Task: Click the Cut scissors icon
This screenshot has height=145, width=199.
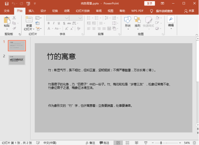Action: pyautogui.click(x=14, y=18)
